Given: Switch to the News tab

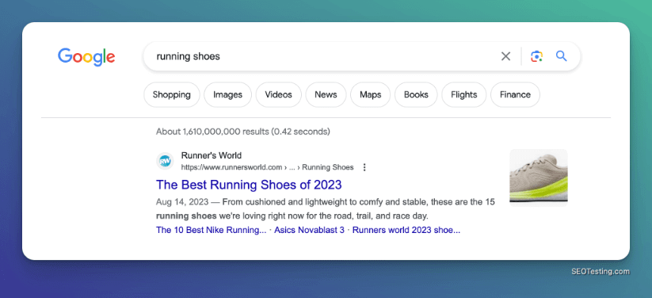Looking at the screenshot, I should point(326,94).
